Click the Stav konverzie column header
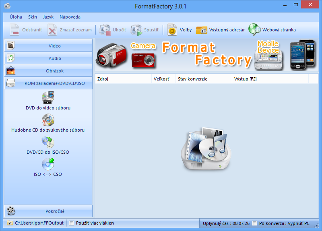The height and width of the screenshot is (231, 322). click(204, 79)
